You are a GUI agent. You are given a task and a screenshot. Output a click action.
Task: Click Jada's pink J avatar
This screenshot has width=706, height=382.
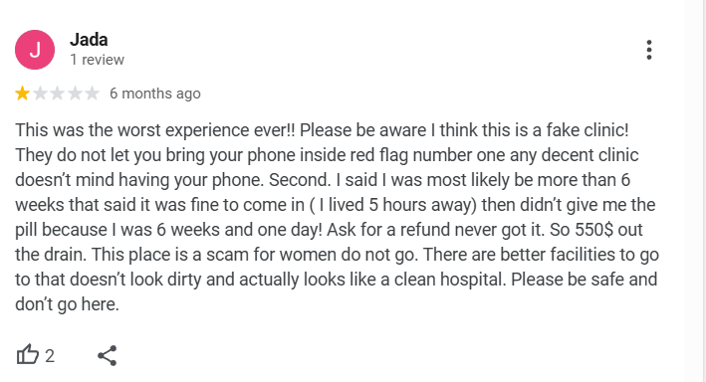coord(35,50)
